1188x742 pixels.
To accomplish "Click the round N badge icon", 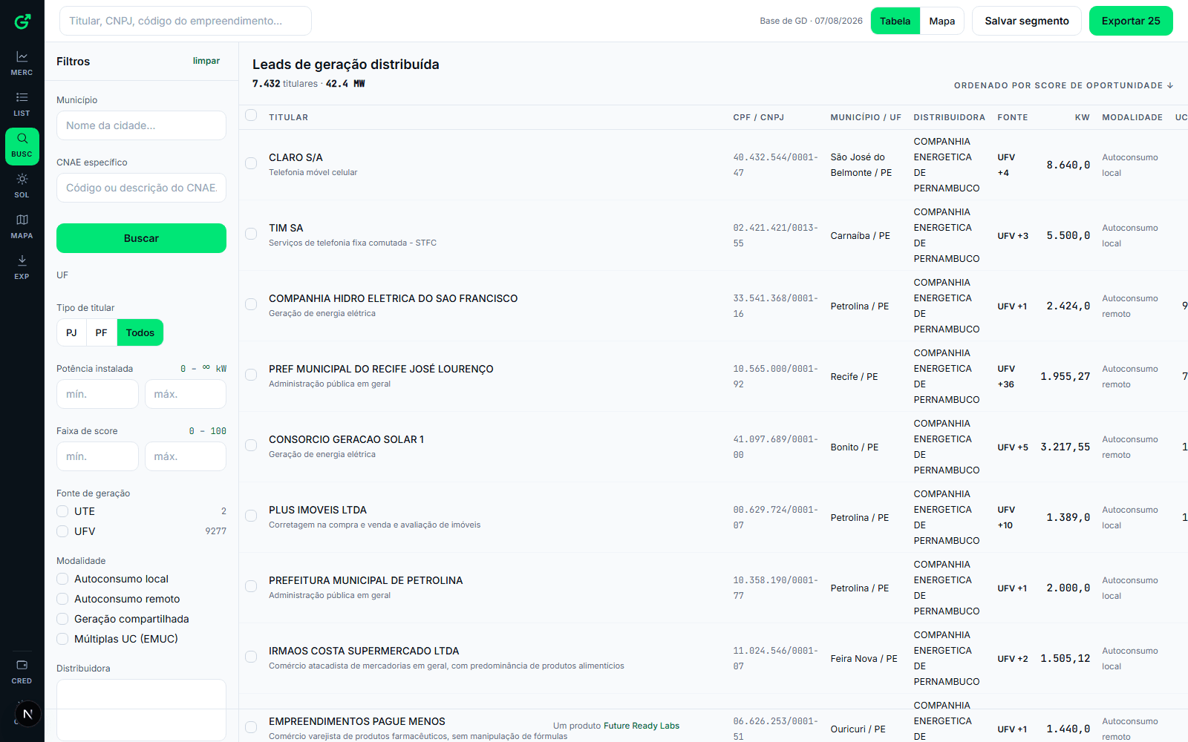I will coord(27,714).
